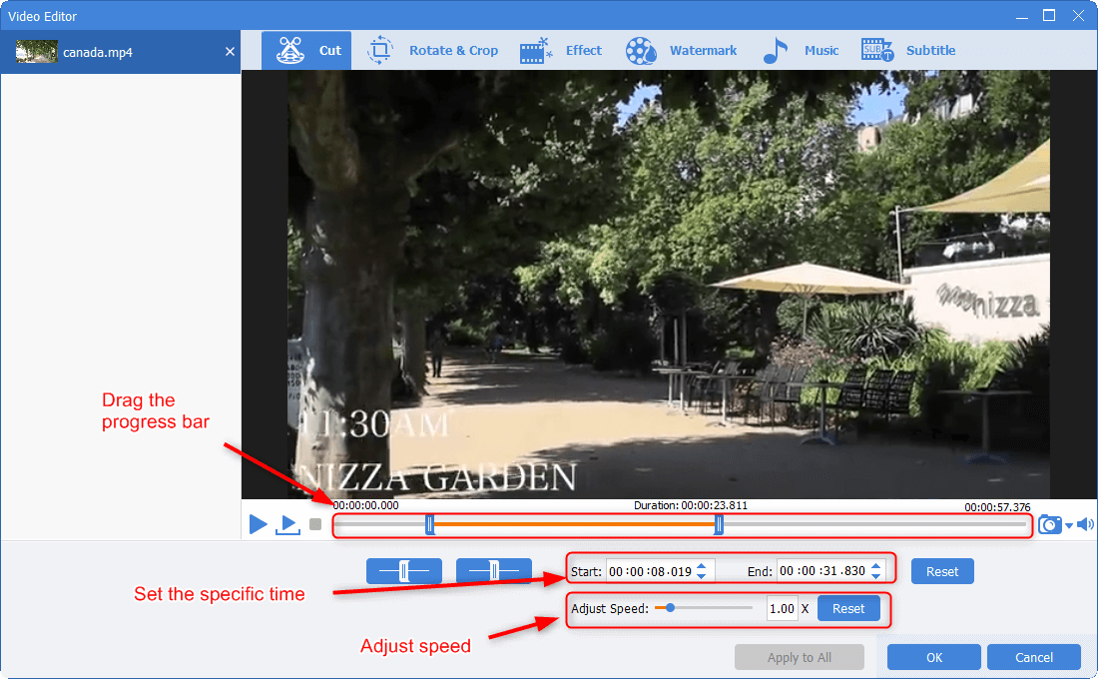Image resolution: width=1098 pixels, height=679 pixels.
Task: Click the Cancel button
Action: (1033, 657)
